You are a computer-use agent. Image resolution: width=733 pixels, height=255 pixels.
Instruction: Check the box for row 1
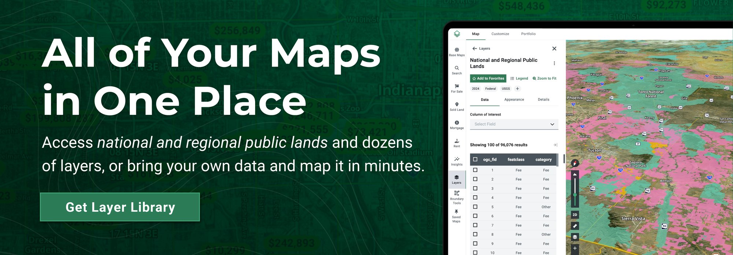475,170
